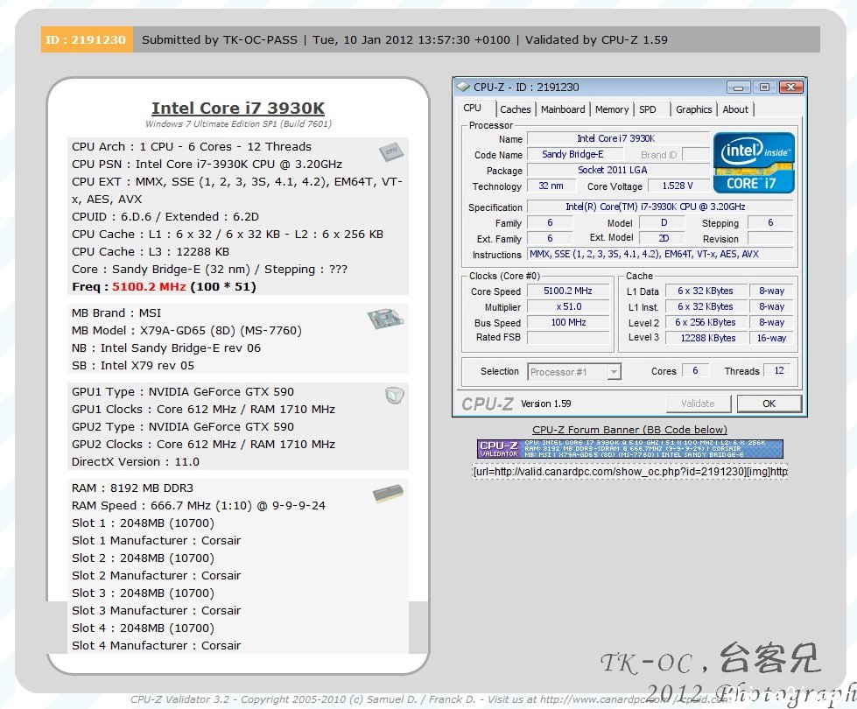Click the BB code URL text field

[629, 471]
